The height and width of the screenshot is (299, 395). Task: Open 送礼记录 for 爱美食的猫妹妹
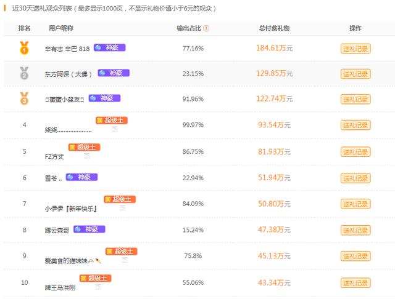click(355, 256)
